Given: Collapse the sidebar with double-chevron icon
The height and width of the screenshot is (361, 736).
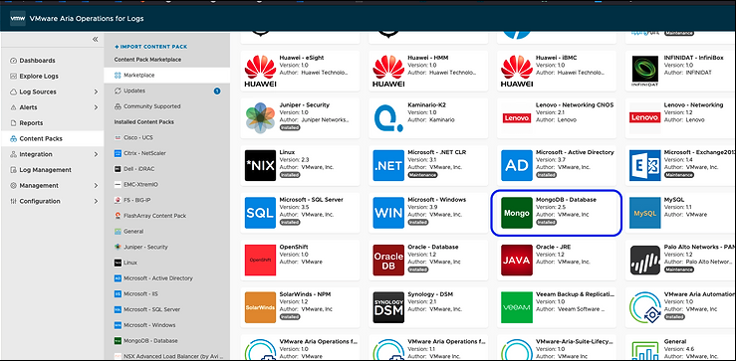Looking at the screenshot, I should point(96,40).
